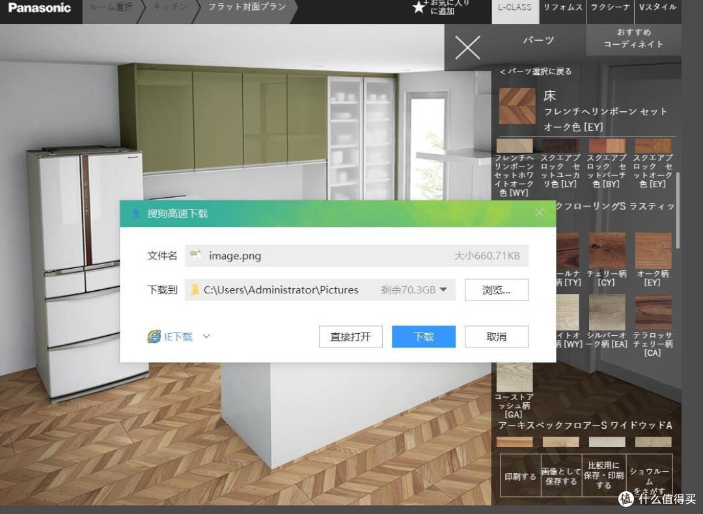Expand the IE下载 download method chevron
Viewport: 703px width, 514px height.
(206, 336)
